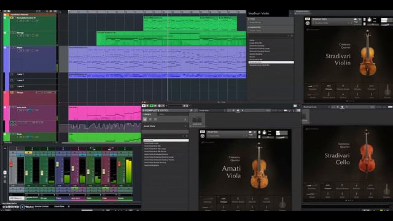Click the first page dot under Stradivari Violin controls
Image resolution: width=393 pixels, height=221 pixels.
[347, 101]
